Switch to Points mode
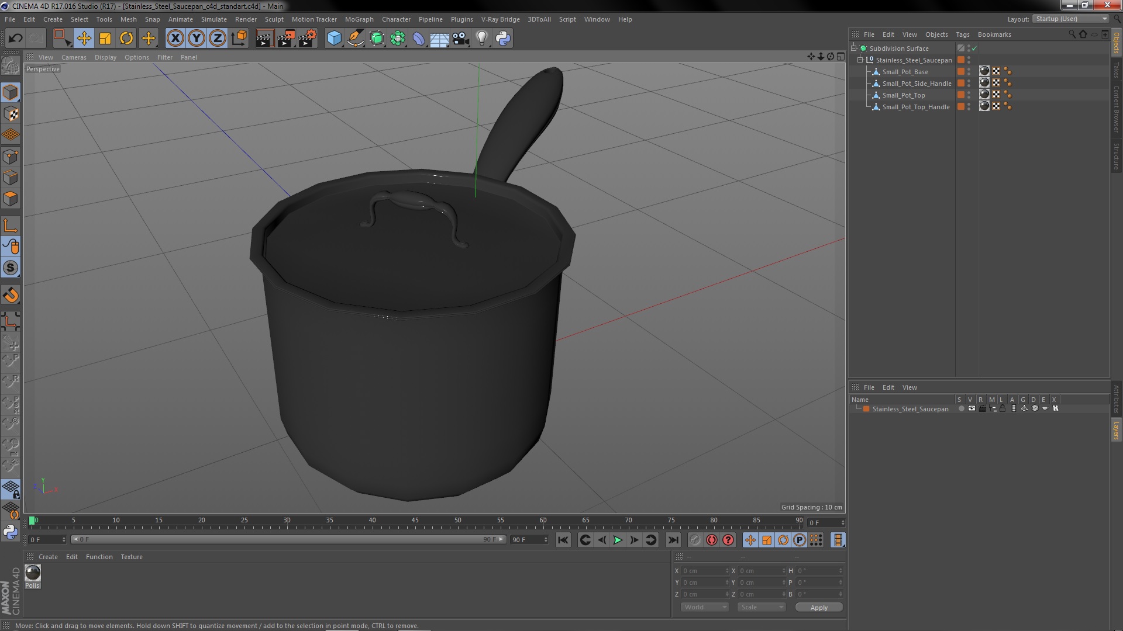1123x631 pixels. [11, 157]
